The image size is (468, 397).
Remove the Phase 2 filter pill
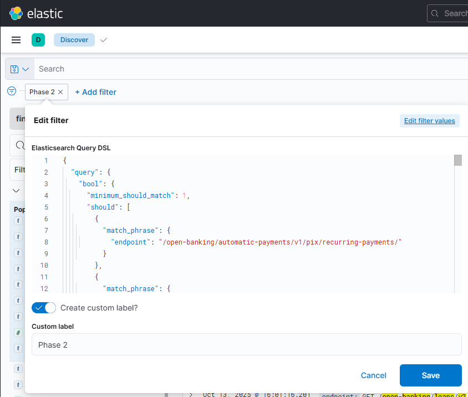point(60,92)
